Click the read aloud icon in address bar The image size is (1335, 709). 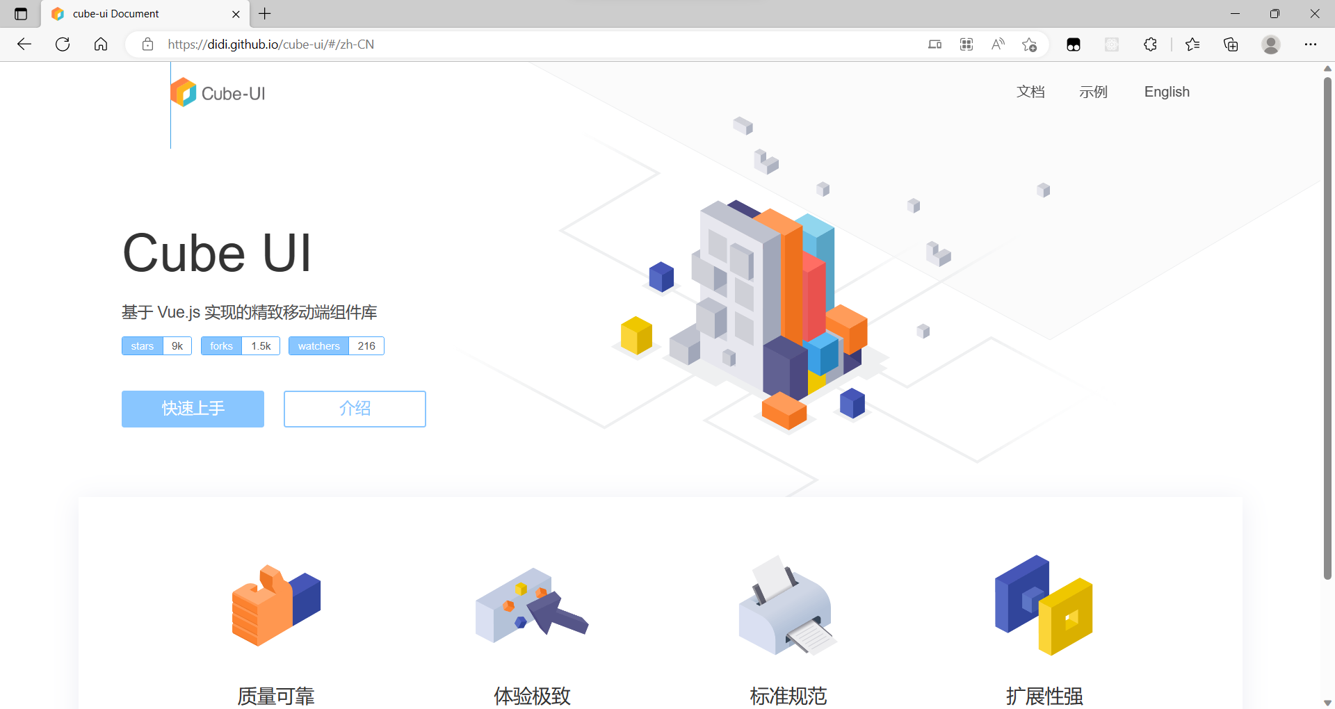click(998, 44)
